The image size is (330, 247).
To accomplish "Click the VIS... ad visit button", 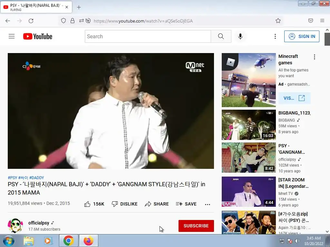I will tap(295, 98).
